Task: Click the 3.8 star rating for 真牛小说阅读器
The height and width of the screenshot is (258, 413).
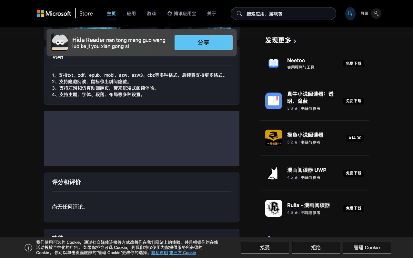Action: [293, 108]
